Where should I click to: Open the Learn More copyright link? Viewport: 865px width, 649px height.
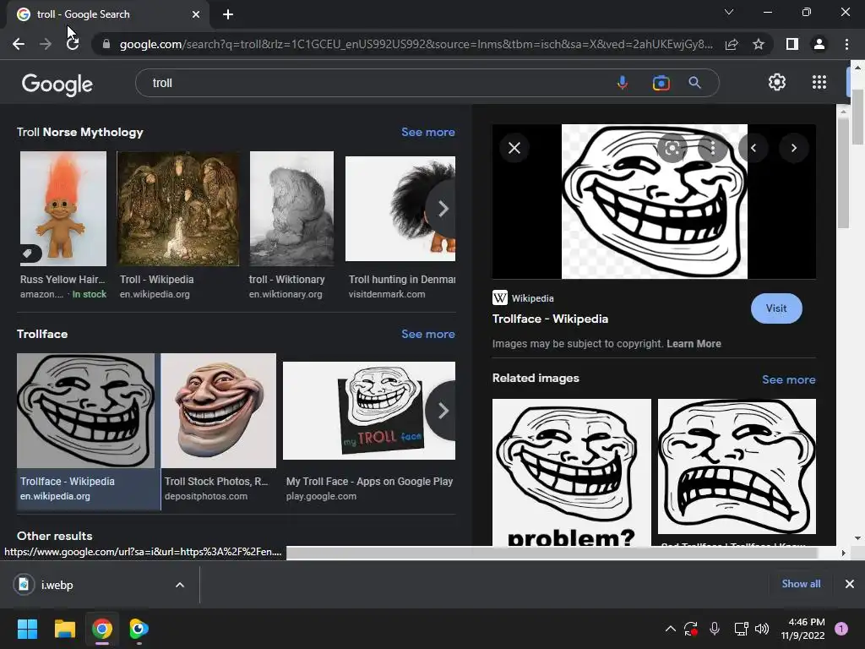(x=694, y=343)
